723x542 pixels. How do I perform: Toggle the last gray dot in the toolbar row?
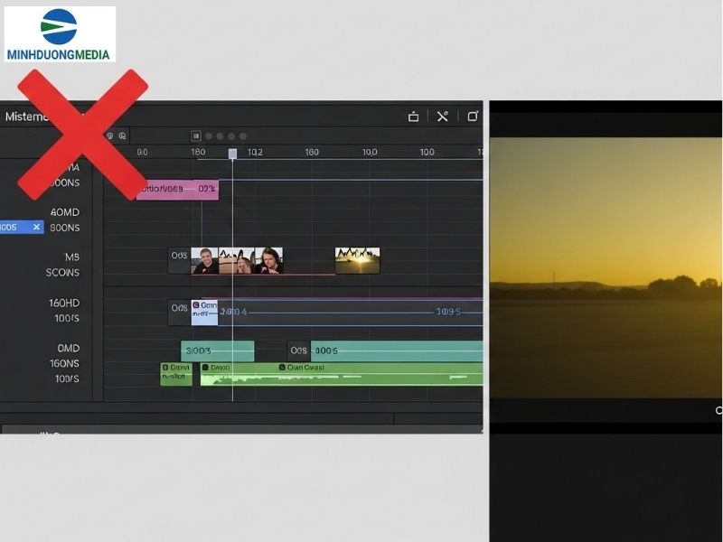(x=242, y=136)
